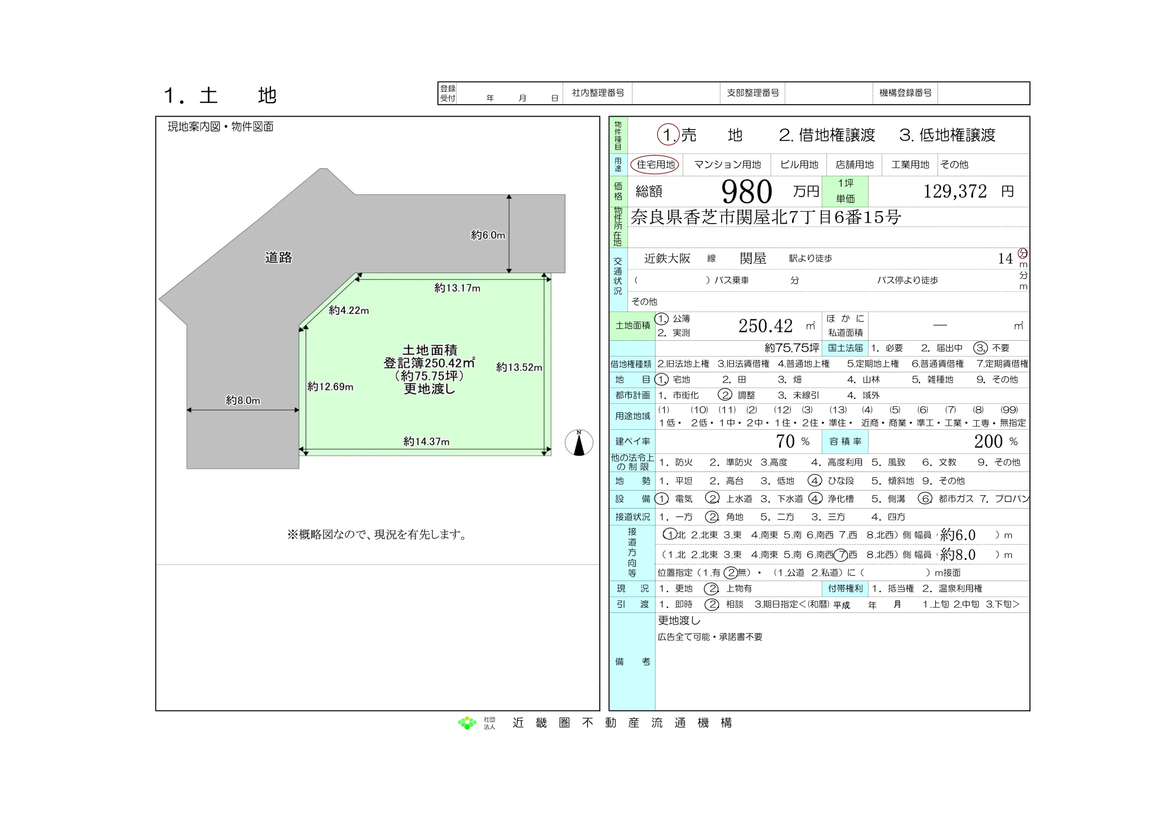Select option 2 借地権譲渡

coord(827,135)
